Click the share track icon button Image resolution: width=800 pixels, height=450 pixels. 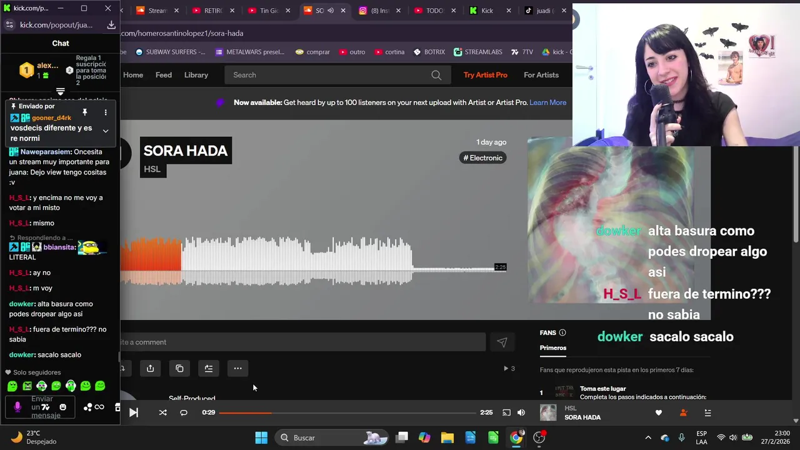150,368
